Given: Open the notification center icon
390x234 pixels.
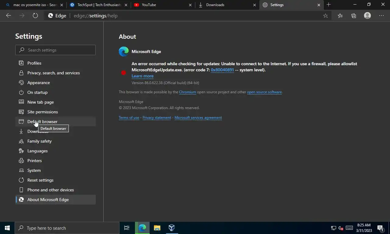Looking at the screenshot, I should [380, 228].
